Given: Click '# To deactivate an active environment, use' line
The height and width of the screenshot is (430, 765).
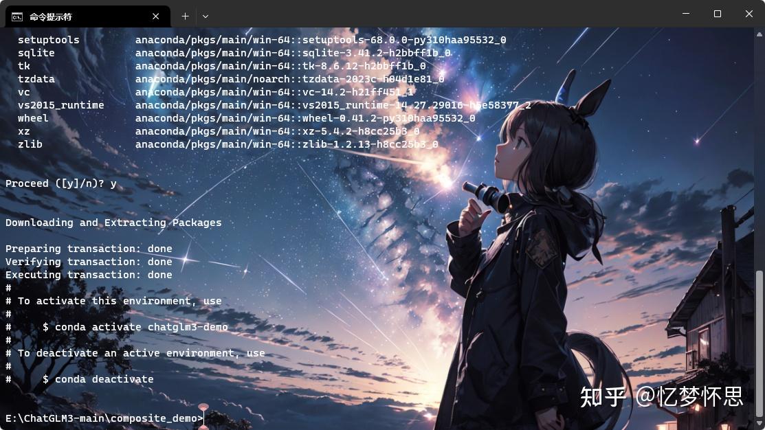Looking at the screenshot, I should tap(135, 354).
